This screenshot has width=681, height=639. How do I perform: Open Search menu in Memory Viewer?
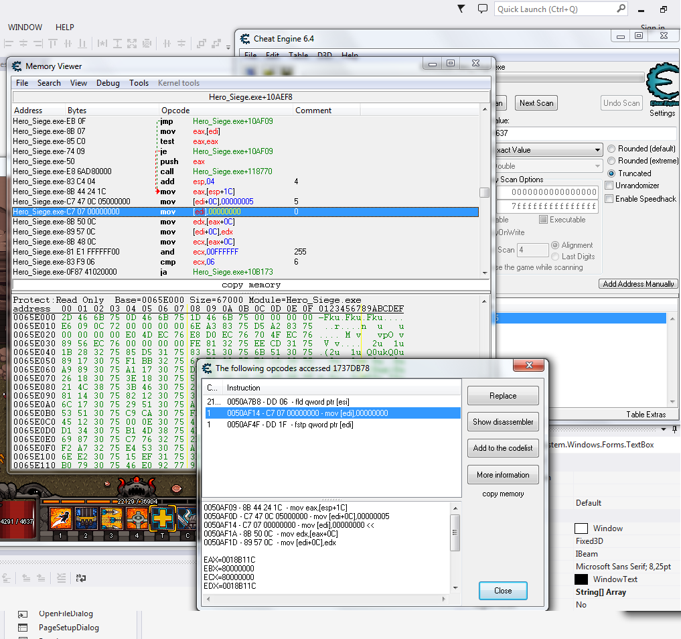(x=49, y=83)
